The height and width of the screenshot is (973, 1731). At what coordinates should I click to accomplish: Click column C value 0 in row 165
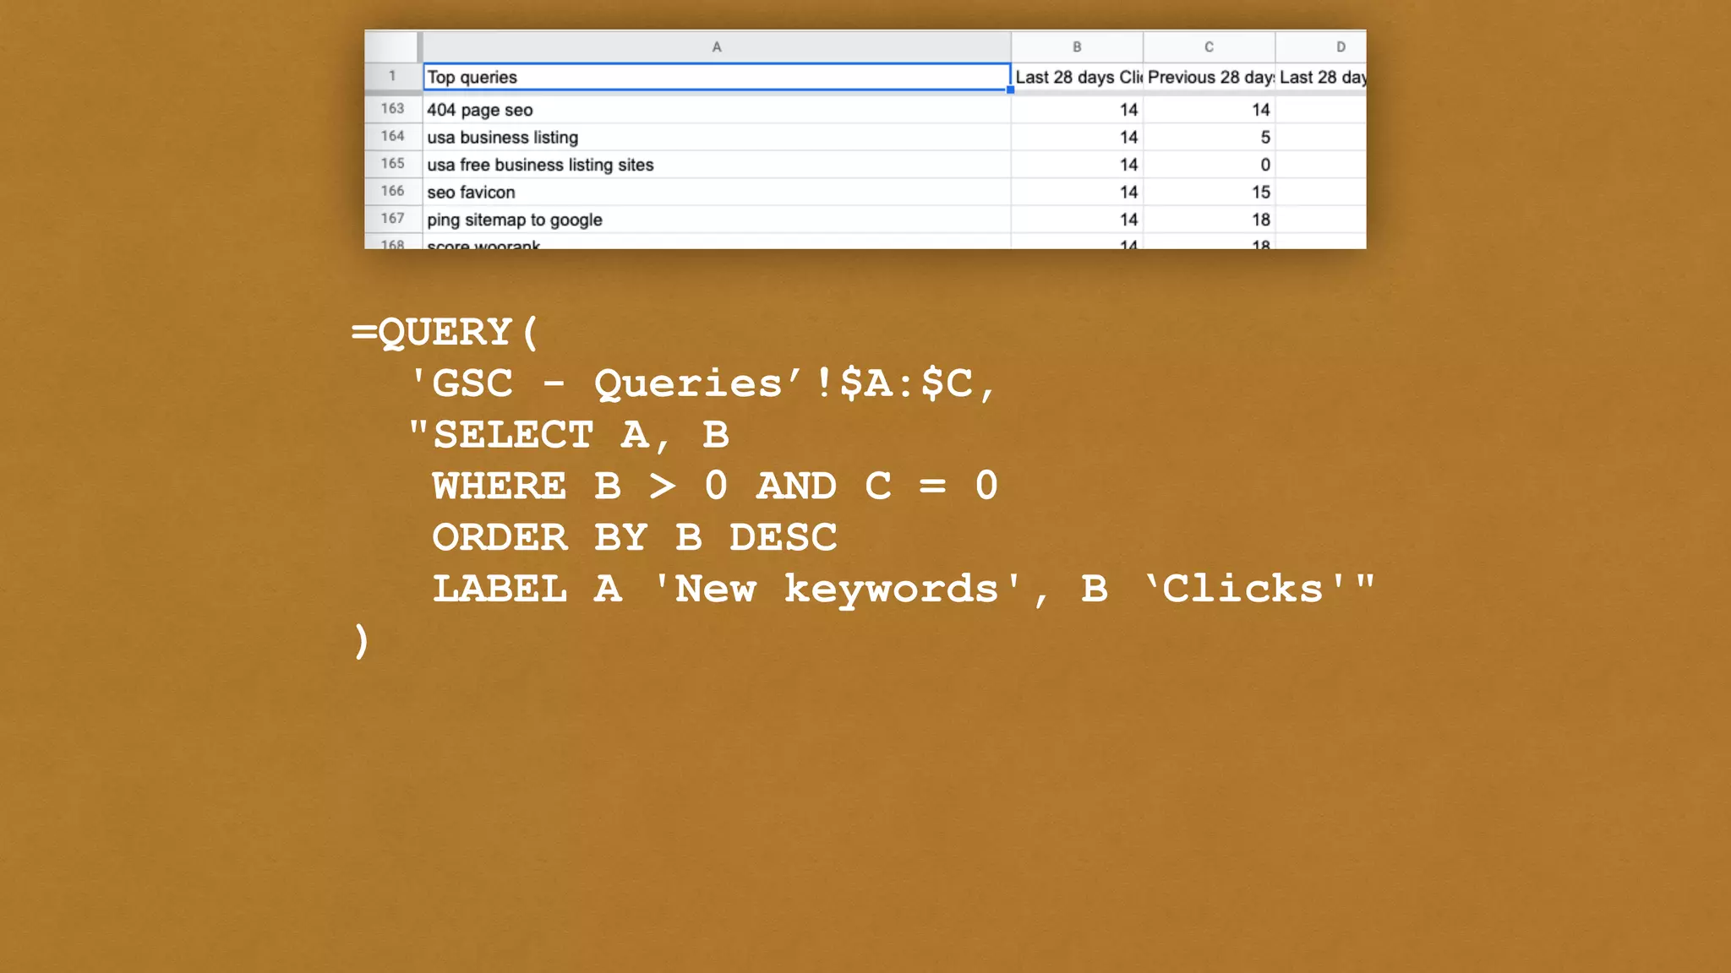1209,165
